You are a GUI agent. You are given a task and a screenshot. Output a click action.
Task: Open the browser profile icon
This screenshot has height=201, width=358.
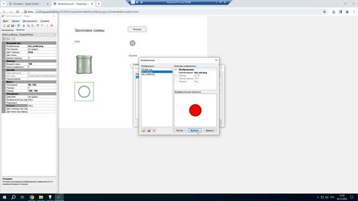point(347,12)
